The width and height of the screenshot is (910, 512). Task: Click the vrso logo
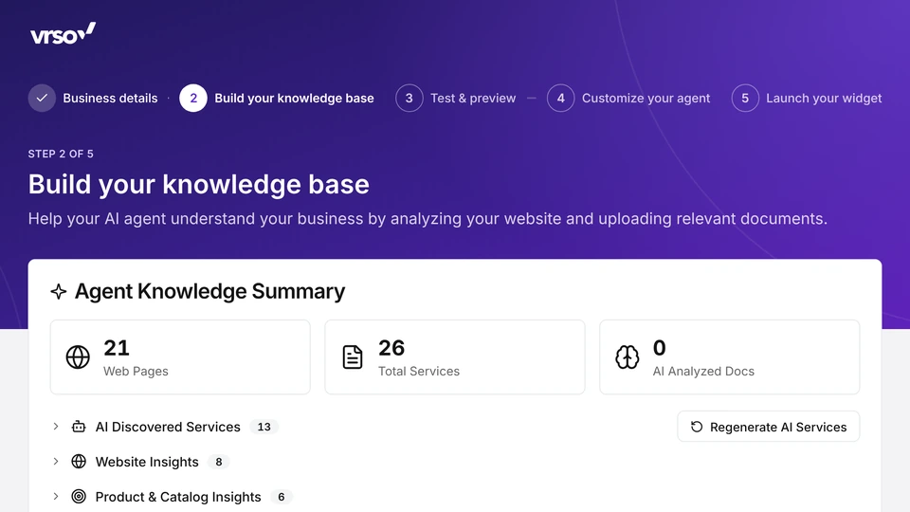pos(63,33)
